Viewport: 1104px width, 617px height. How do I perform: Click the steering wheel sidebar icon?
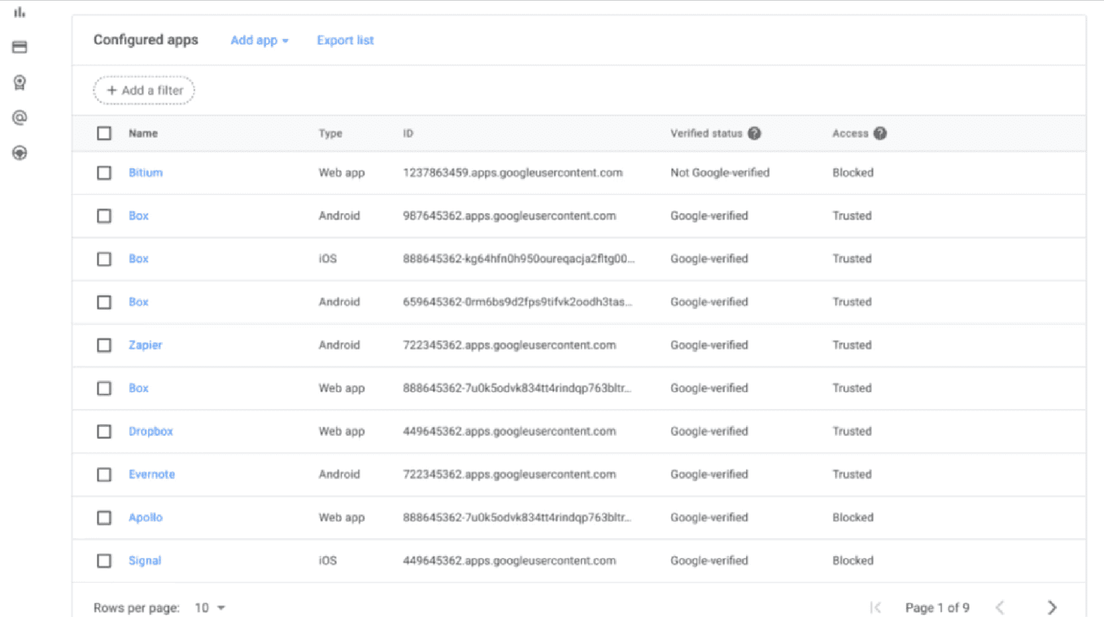point(20,153)
